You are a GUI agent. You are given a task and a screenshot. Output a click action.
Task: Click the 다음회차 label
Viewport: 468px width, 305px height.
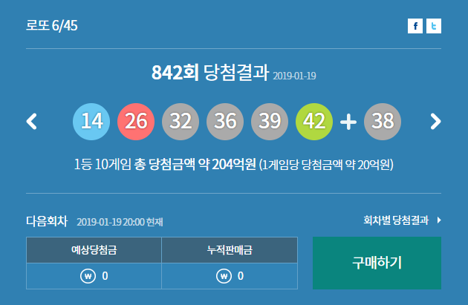point(47,221)
